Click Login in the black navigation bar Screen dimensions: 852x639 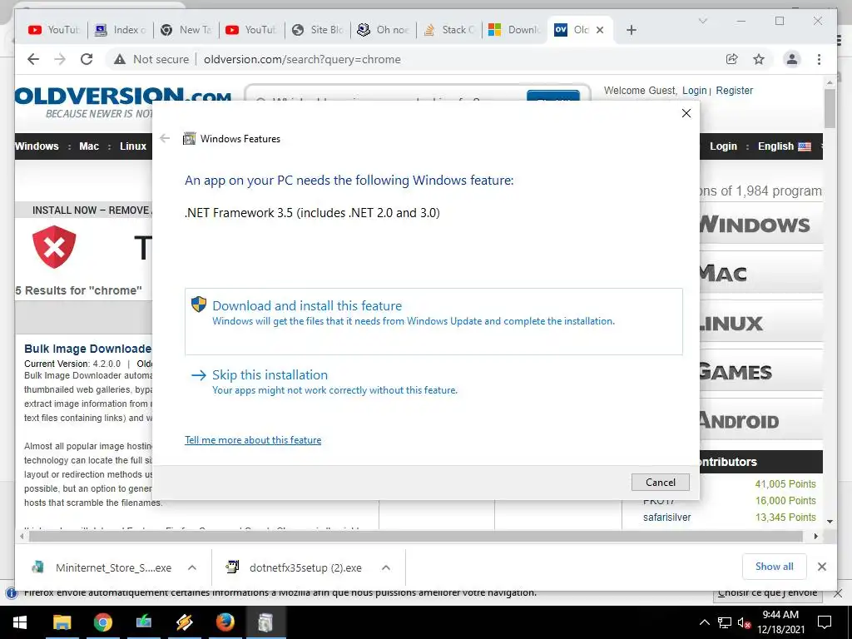[723, 146]
